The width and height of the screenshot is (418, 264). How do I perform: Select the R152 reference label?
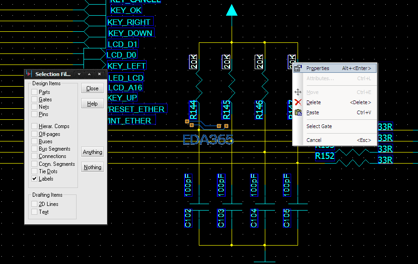[x=325, y=156]
